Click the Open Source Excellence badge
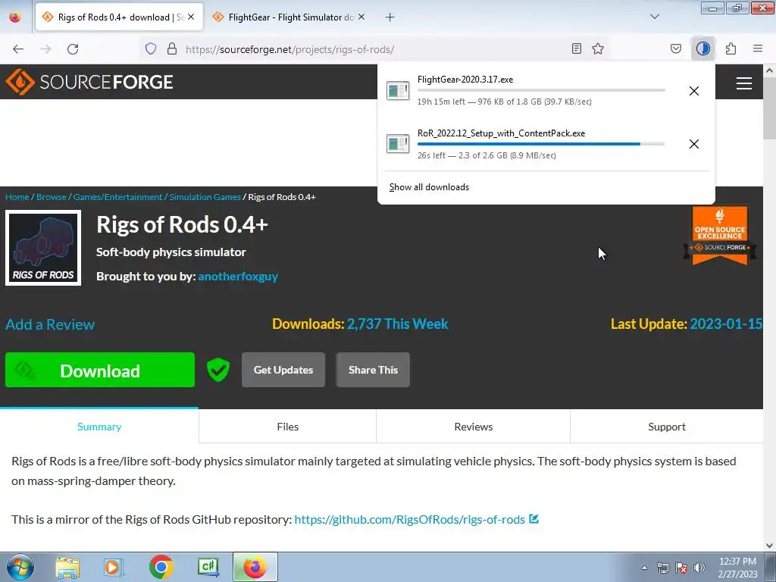Screen dimensions: 776x582 pyautogui.click(x=720, y=236)
